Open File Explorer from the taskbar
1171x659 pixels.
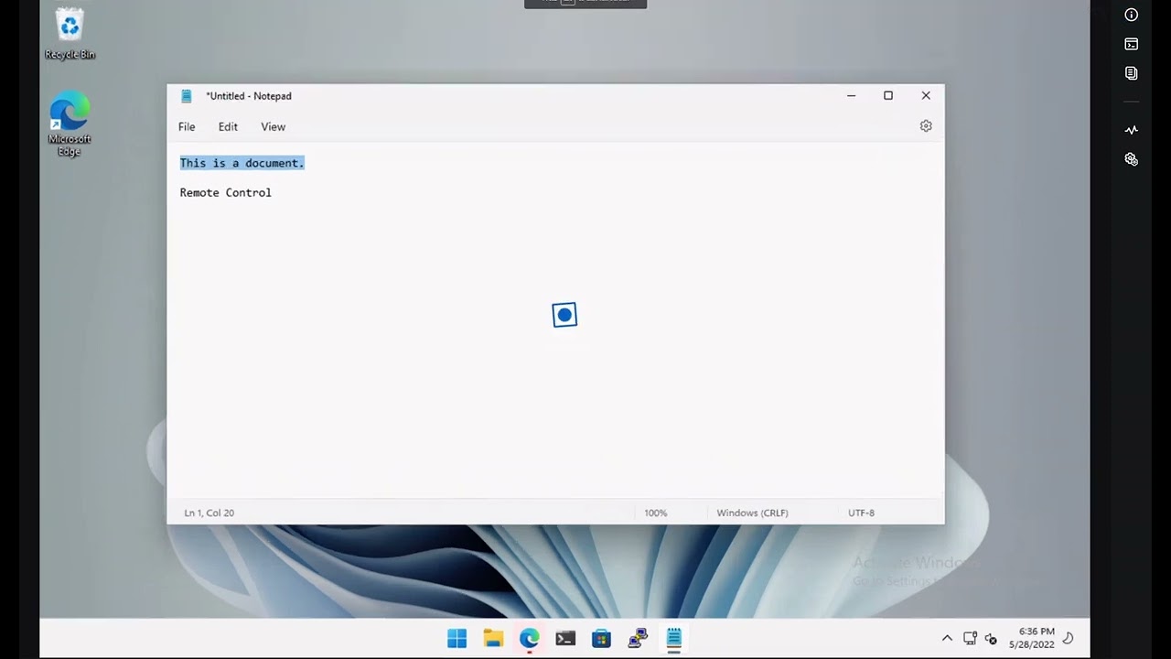(493, 638)
